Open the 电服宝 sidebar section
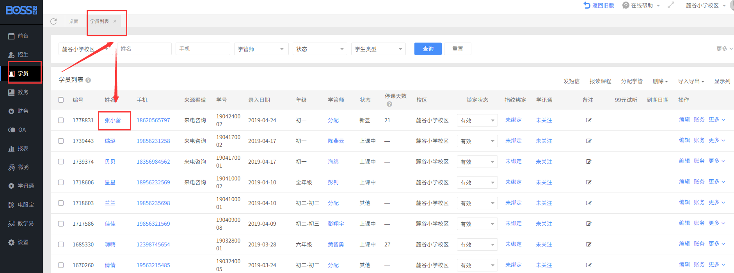Image resolution: width=734 pixels, height=273 pixels. (21, 205)
